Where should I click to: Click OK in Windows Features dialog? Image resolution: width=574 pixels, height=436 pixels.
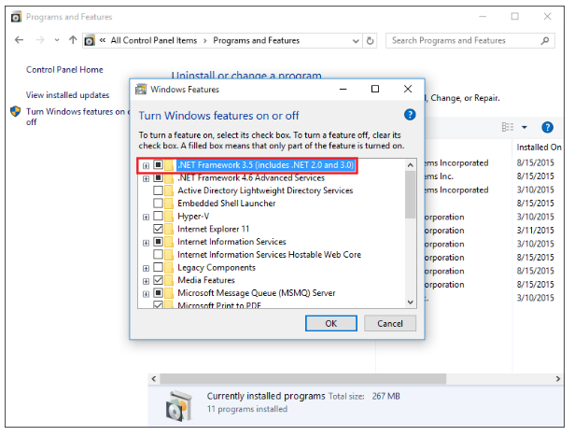point(331,324)
